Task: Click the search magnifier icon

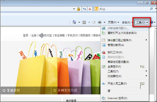Action: (152, 9)
